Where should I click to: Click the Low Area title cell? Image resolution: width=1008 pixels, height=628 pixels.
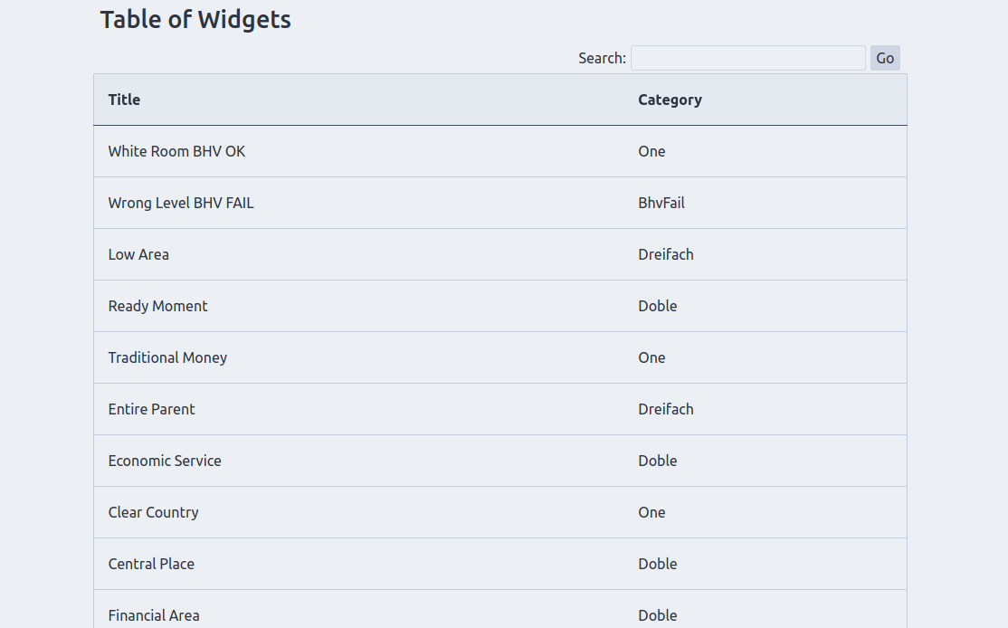coord(138,254)
